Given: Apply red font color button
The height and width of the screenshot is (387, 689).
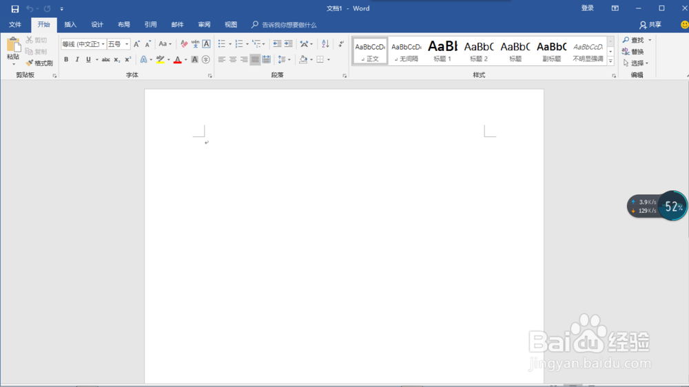Looking at the screenshot, I should coord(178,59).
